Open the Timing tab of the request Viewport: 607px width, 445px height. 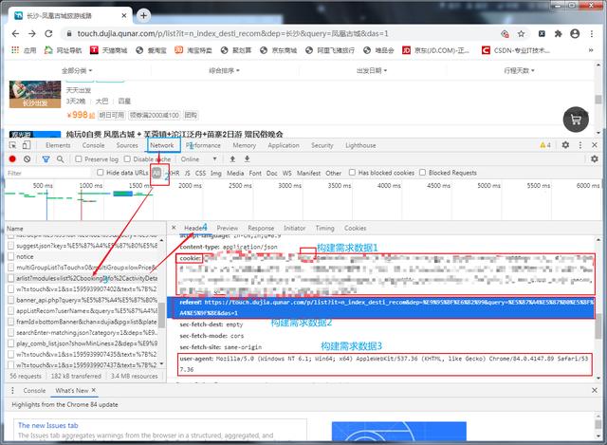click(324, 228)
